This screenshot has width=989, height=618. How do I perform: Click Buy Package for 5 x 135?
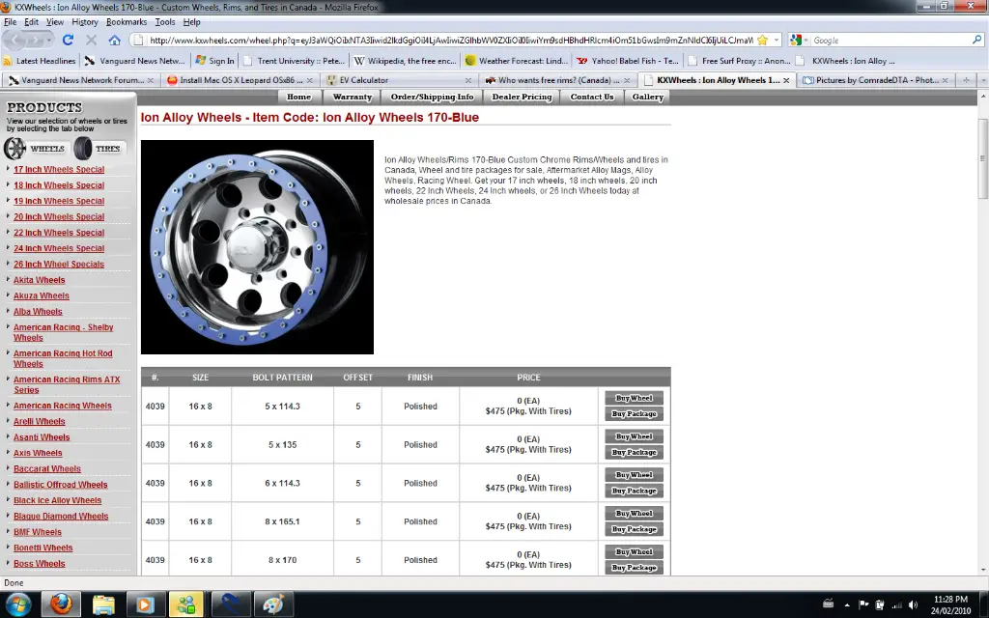pos(634,452)
